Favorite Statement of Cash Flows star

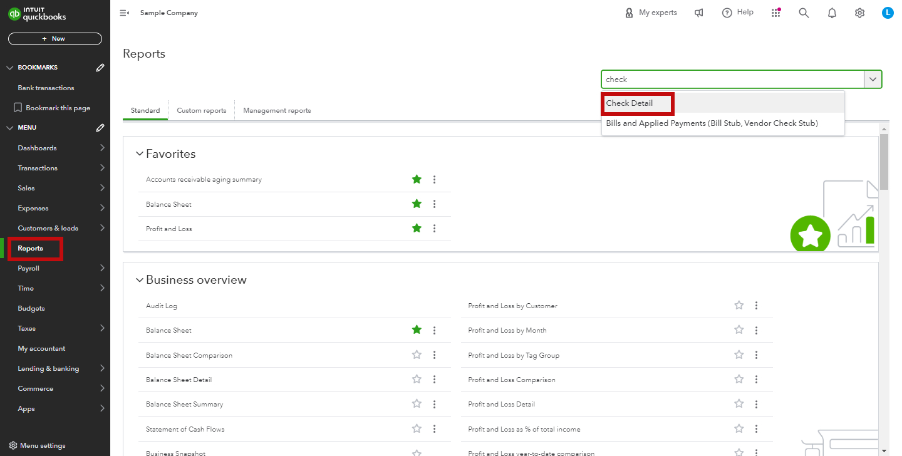(x=417, y=429)
